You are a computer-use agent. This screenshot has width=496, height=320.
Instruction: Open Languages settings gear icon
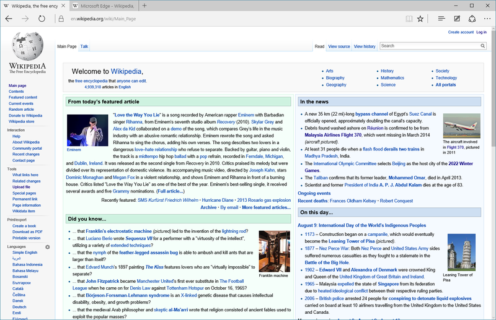pyautogui.click(x=48, y=247)
